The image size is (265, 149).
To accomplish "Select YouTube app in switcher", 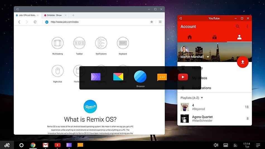I will [x=183, y=77].
